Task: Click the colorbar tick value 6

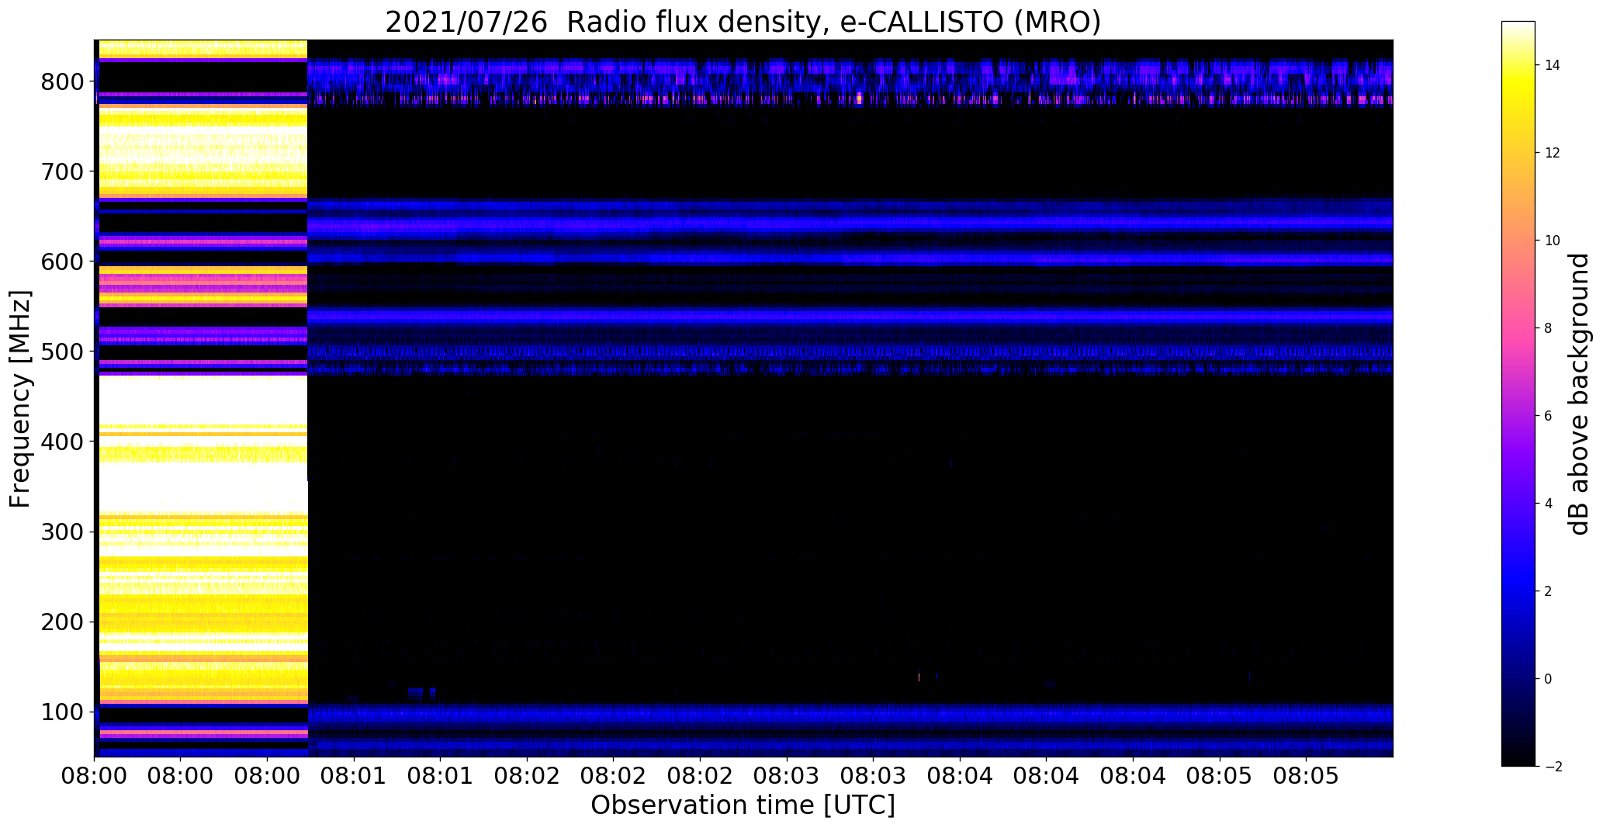Action: [x=1549, y=416]
